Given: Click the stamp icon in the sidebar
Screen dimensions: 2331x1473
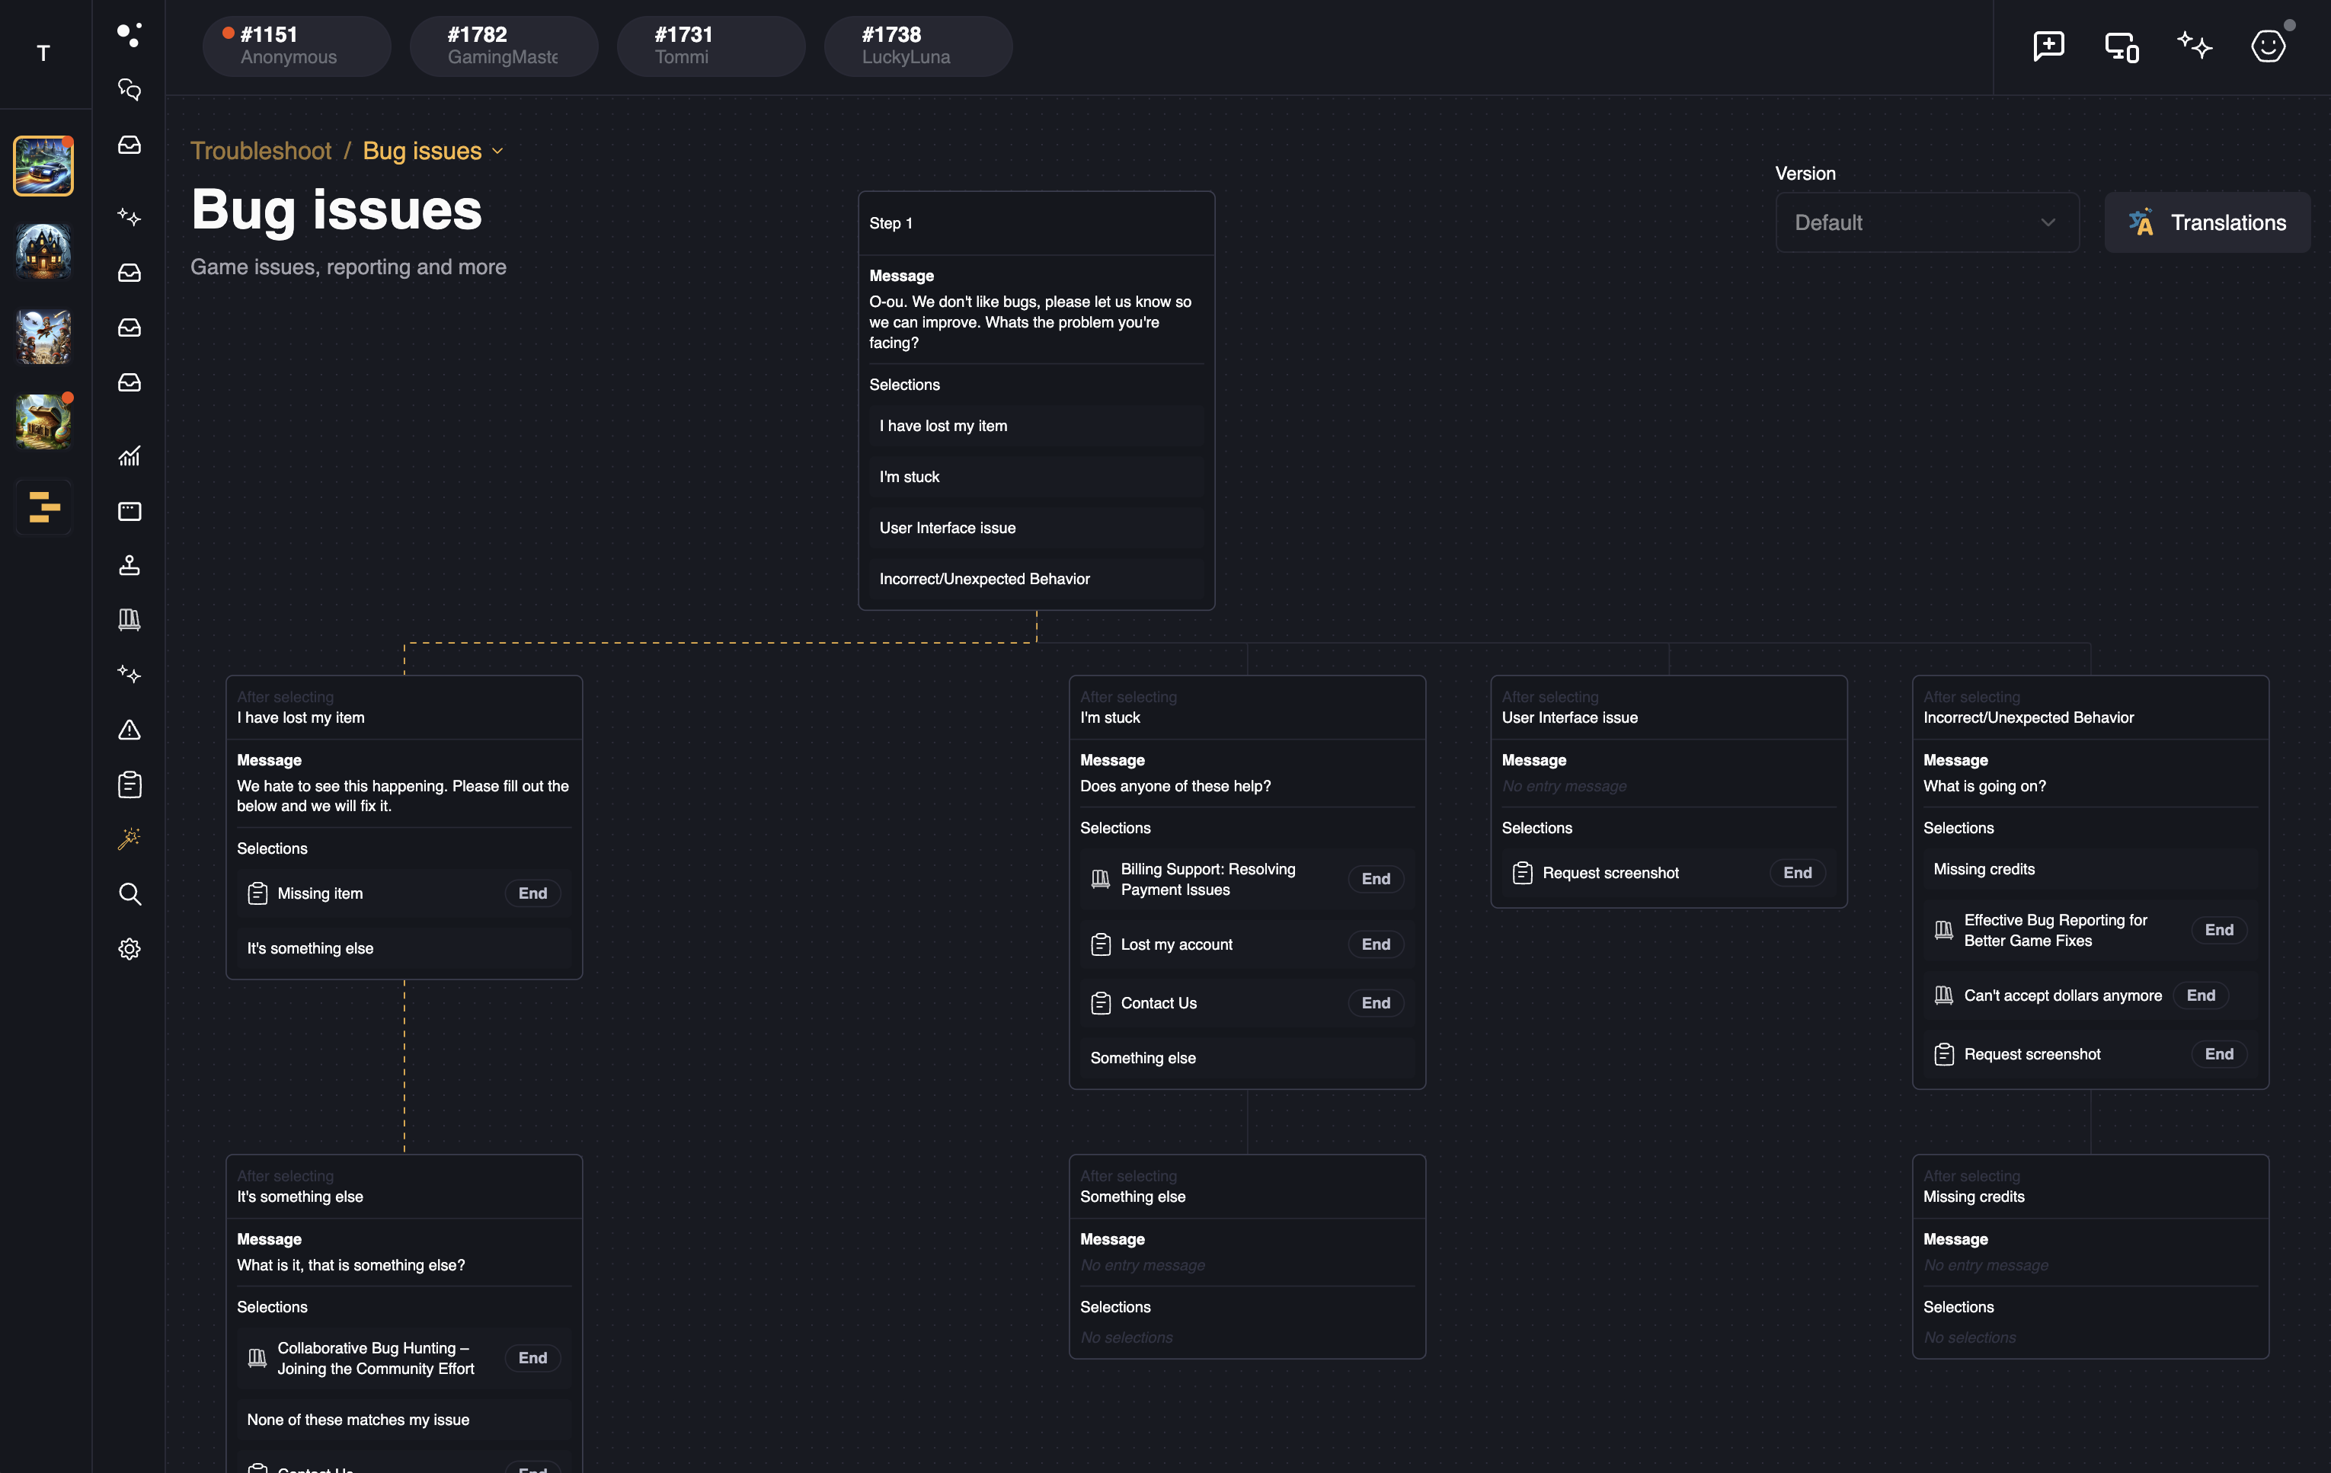Looking at the screenshot, I should [129, 565].
